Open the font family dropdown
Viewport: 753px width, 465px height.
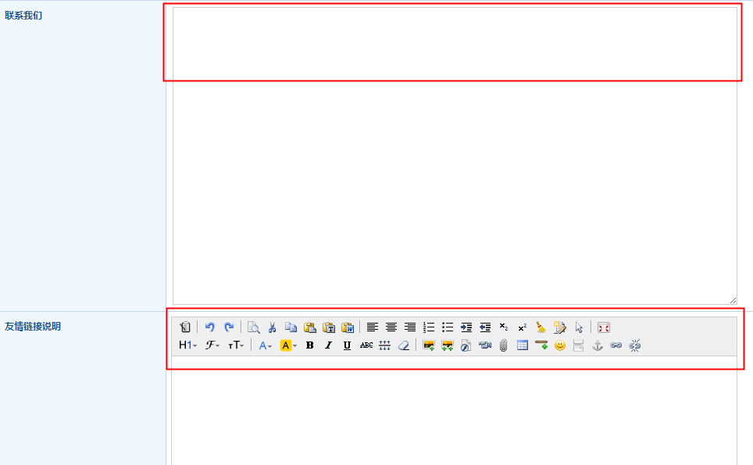[212, 345]
